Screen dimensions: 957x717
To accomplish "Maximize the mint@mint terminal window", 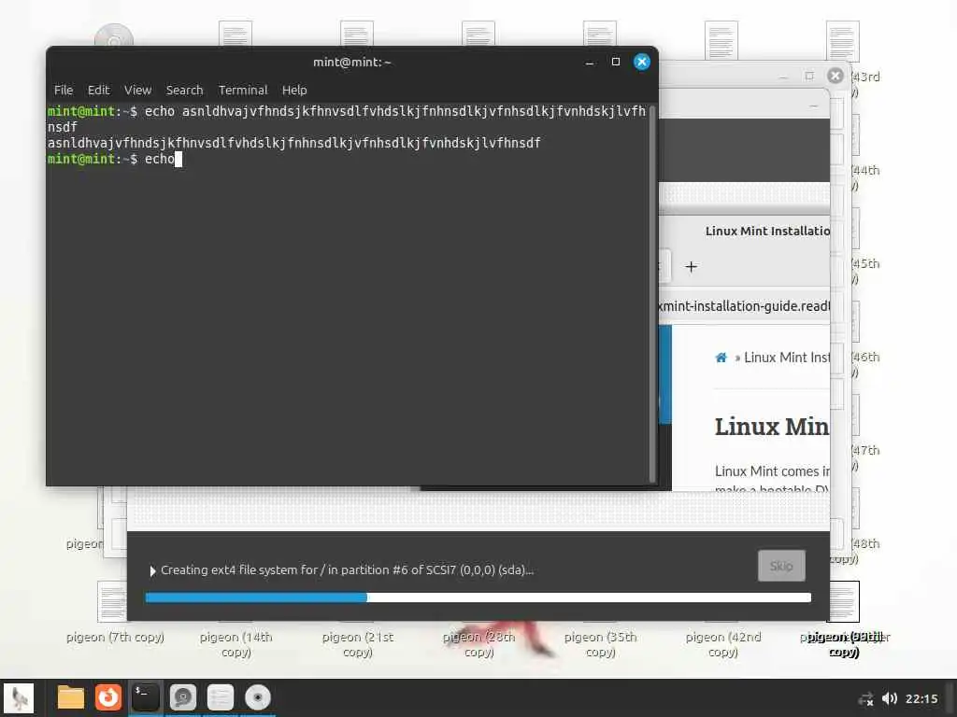I will point(616,62).
